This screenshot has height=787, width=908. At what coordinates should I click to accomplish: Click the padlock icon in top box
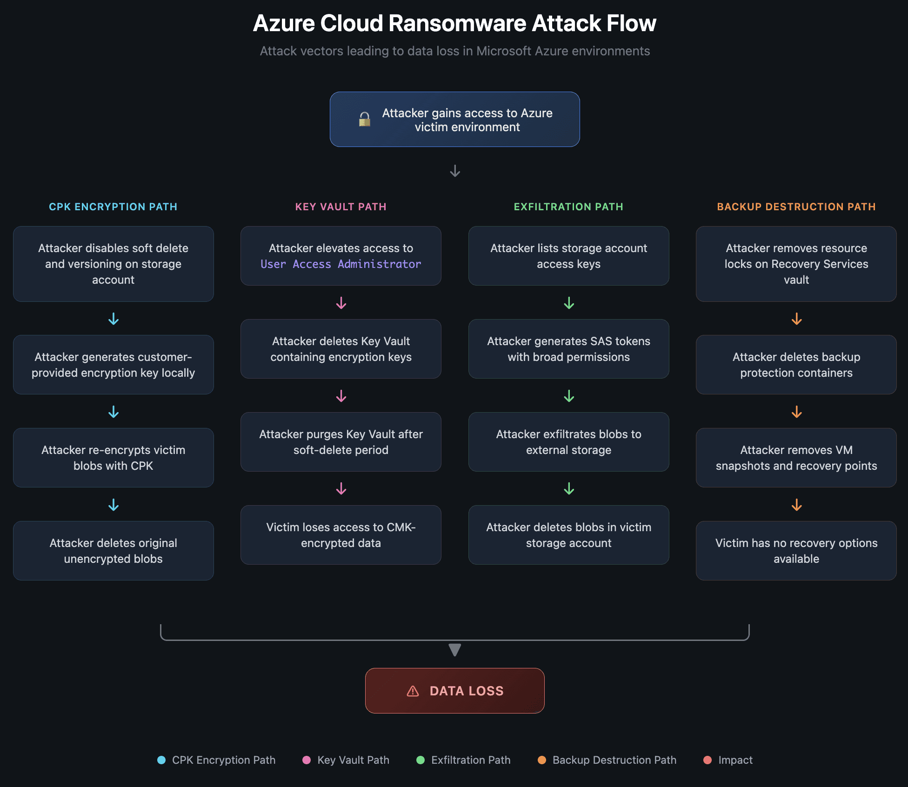365,120
